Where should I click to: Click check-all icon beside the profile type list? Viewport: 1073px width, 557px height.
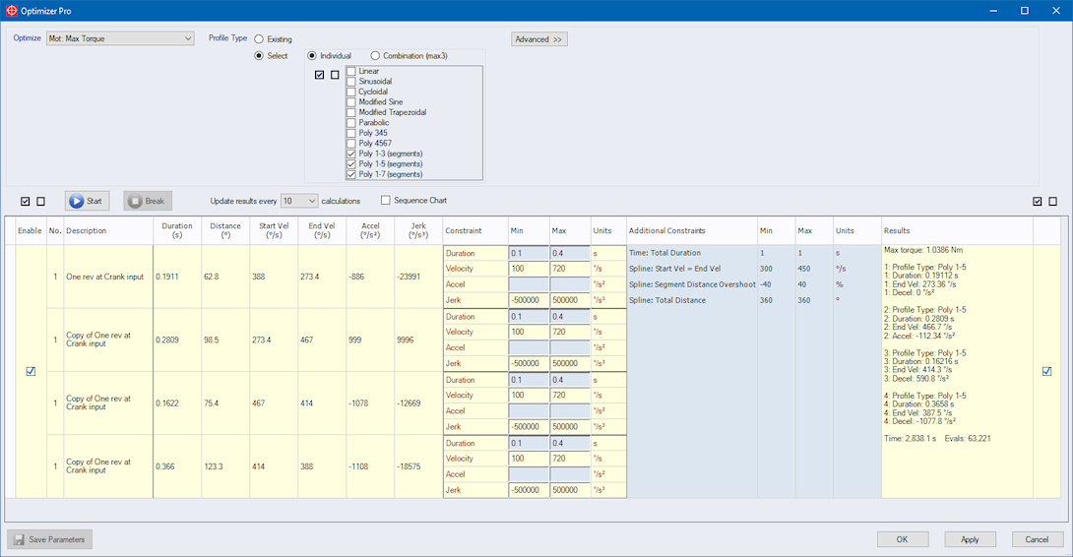[320, 75]
